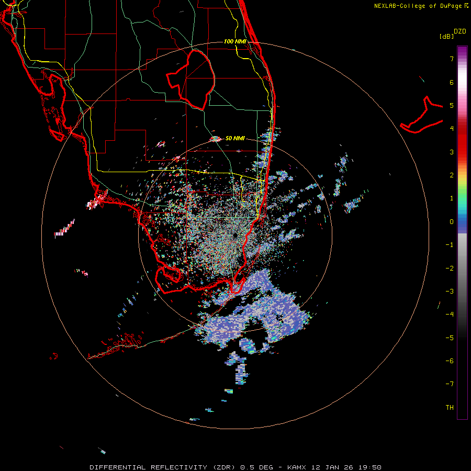Click the -1 value on colorbar scale
This screenshot has height=471, width=471.
(x=450, y=245)
